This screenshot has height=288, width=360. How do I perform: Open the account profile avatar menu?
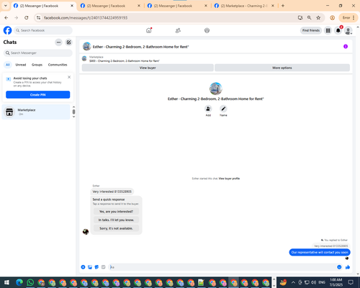pos(348,30)
